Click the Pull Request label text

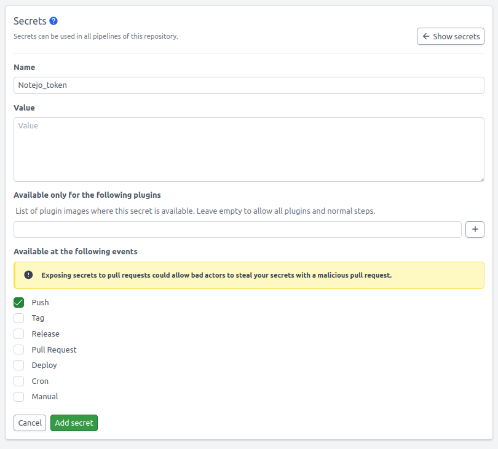point(54,349)
